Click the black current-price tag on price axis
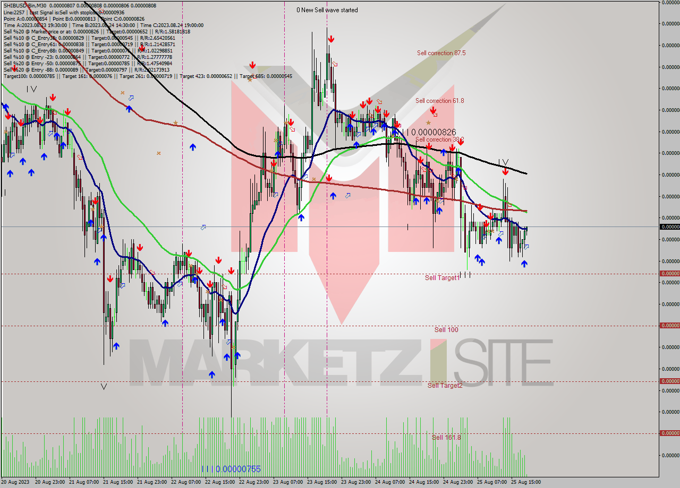This screenshot has width=680, height=488. [669, 226]
